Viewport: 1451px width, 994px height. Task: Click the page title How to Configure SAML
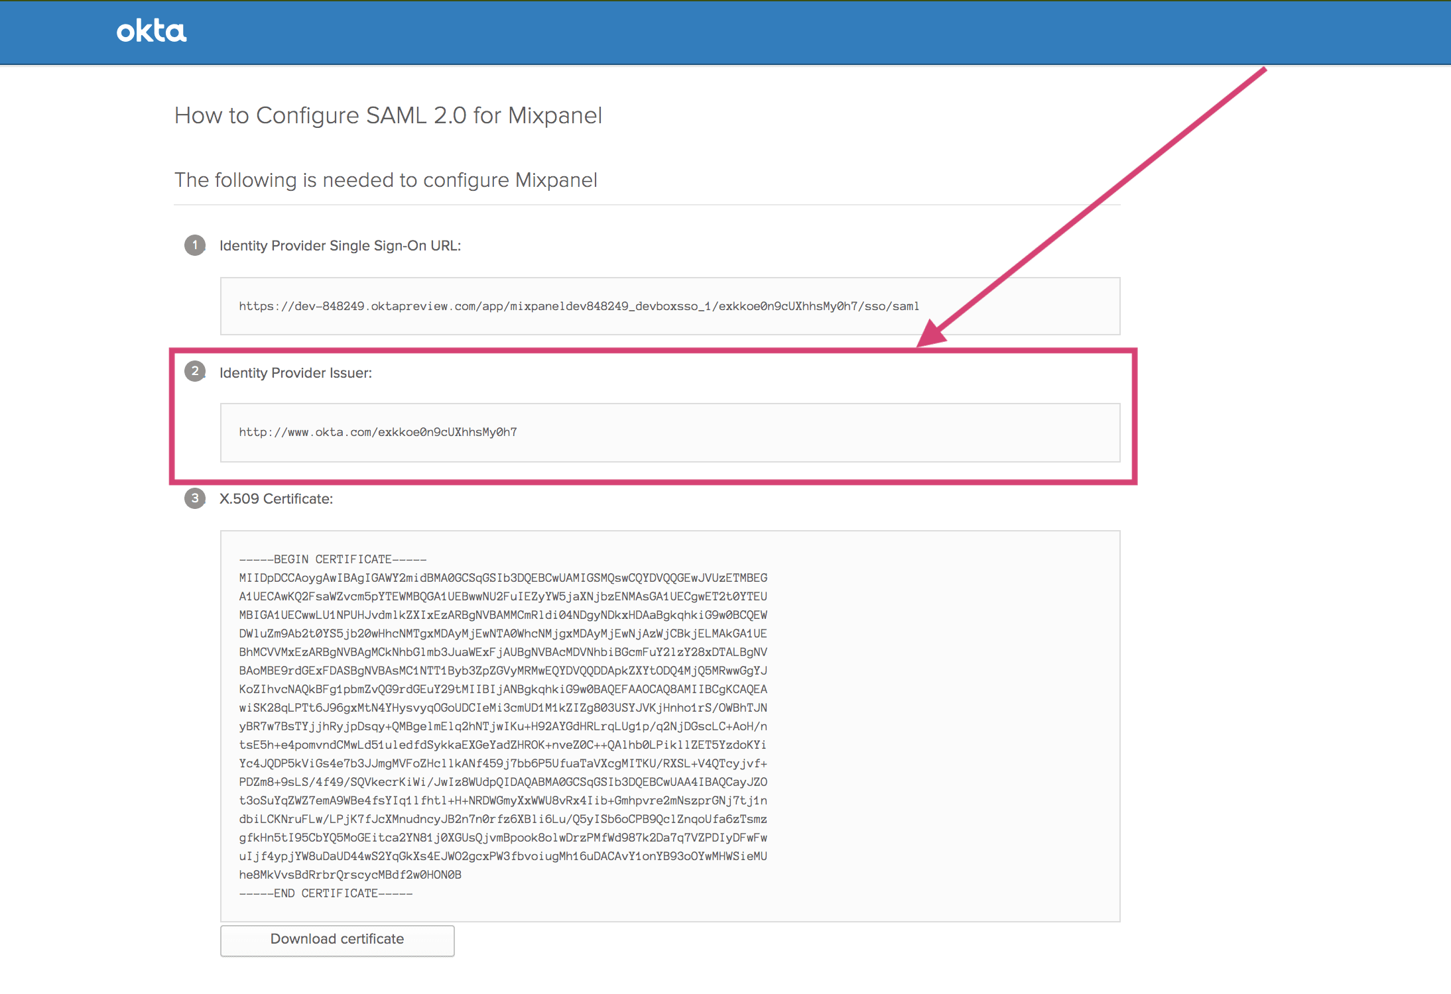click(x=388, y=115)
